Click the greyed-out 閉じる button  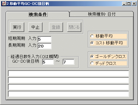pos(74,27)
